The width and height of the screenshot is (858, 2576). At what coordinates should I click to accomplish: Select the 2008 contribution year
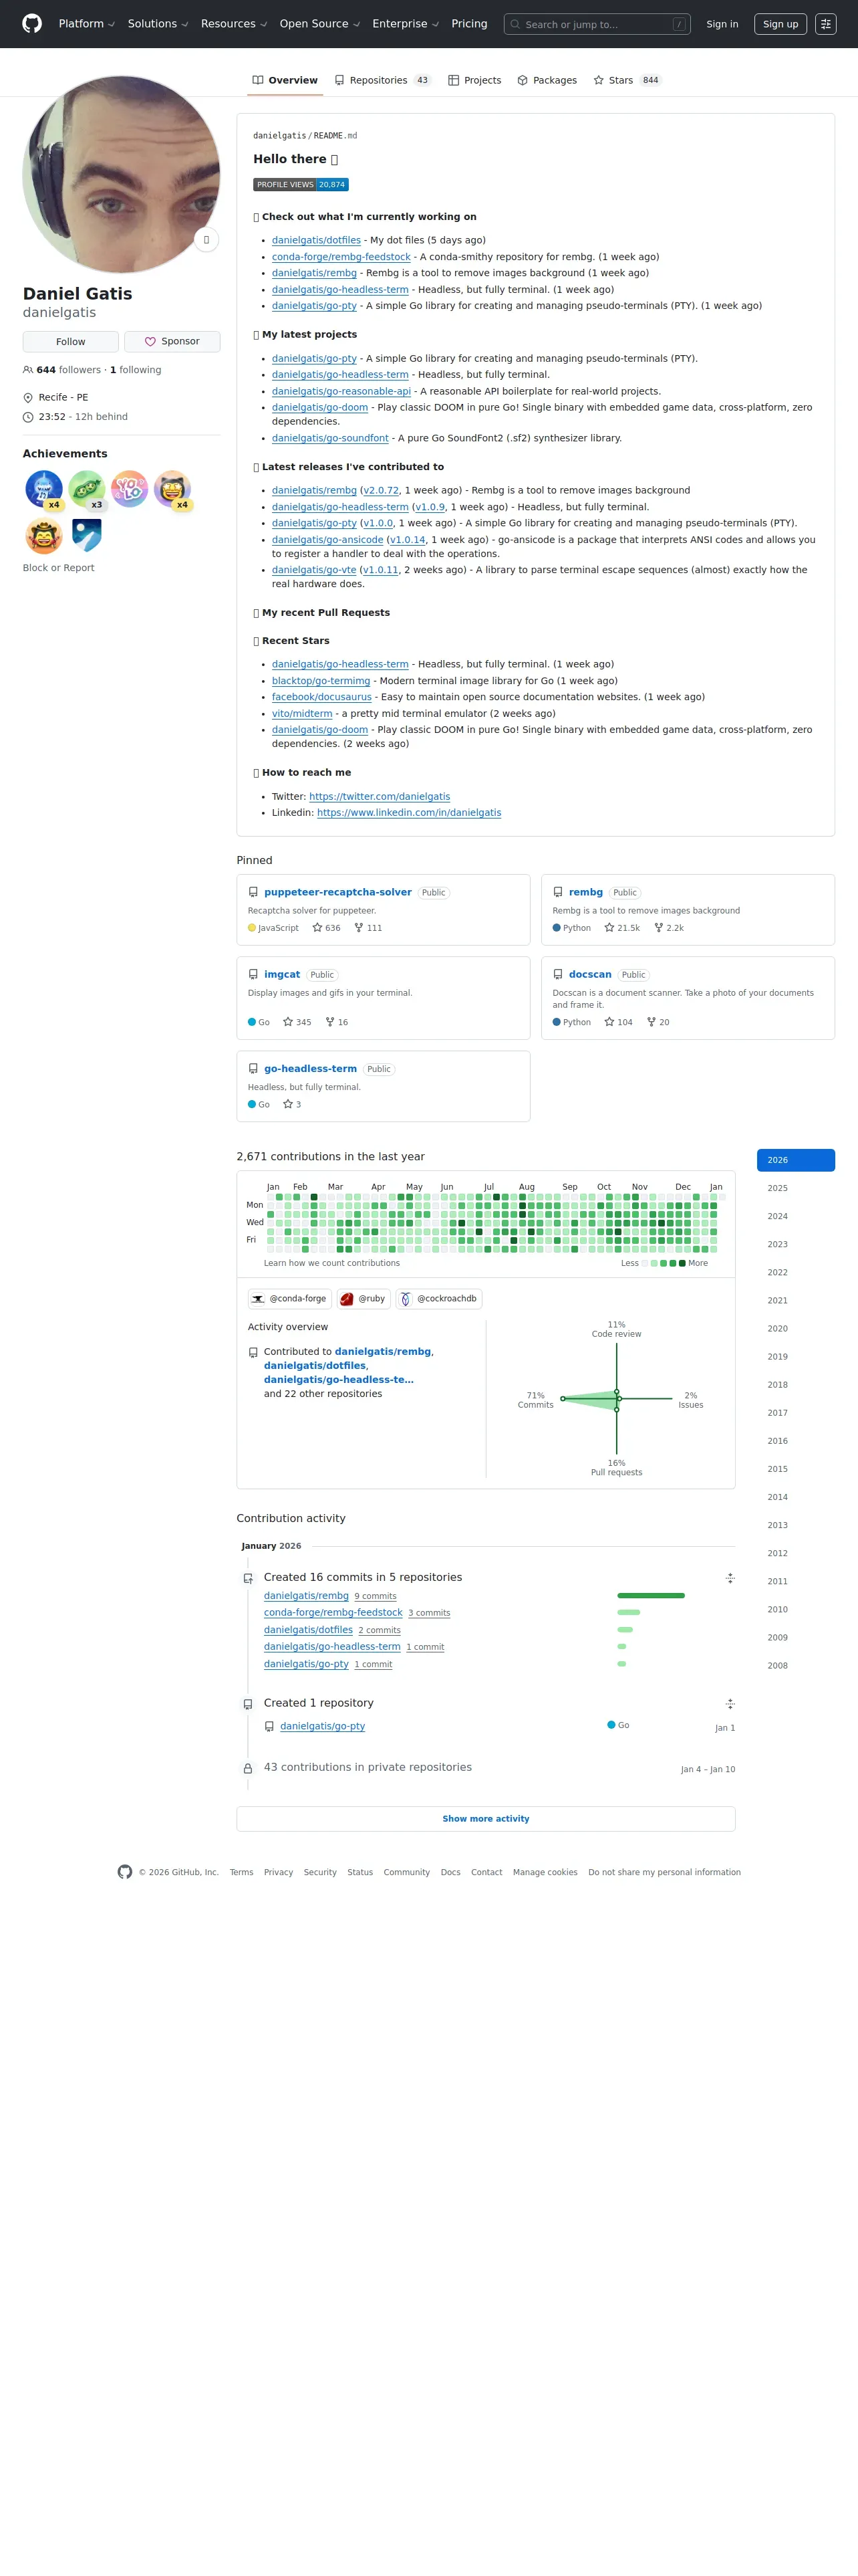pos(796,1666)
